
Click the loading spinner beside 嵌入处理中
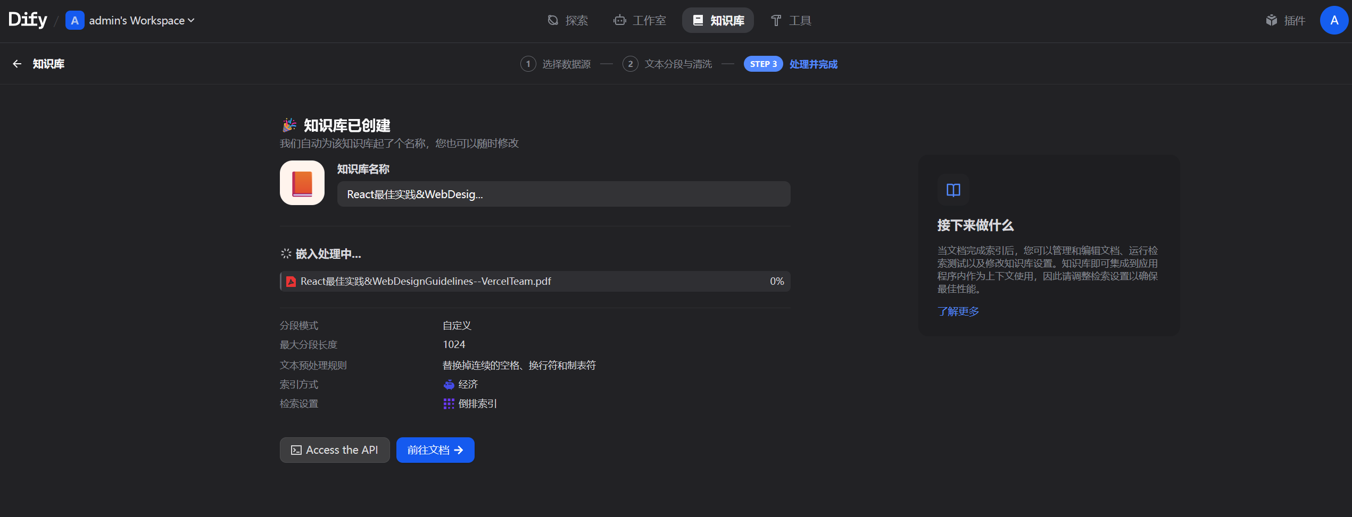tap(286, 254)
